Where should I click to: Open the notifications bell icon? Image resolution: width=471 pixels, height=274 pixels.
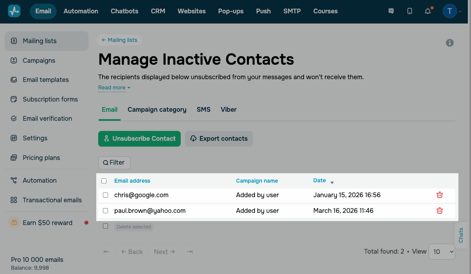pyautogui.click(x=428, y=11)
